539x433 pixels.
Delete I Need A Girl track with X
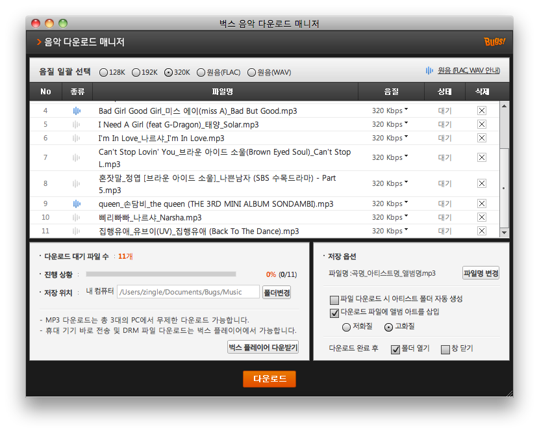482,124
